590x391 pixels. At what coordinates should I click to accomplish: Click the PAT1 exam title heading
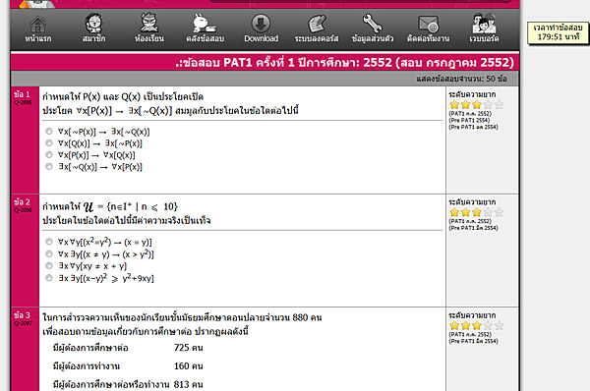tap(345, 63)
